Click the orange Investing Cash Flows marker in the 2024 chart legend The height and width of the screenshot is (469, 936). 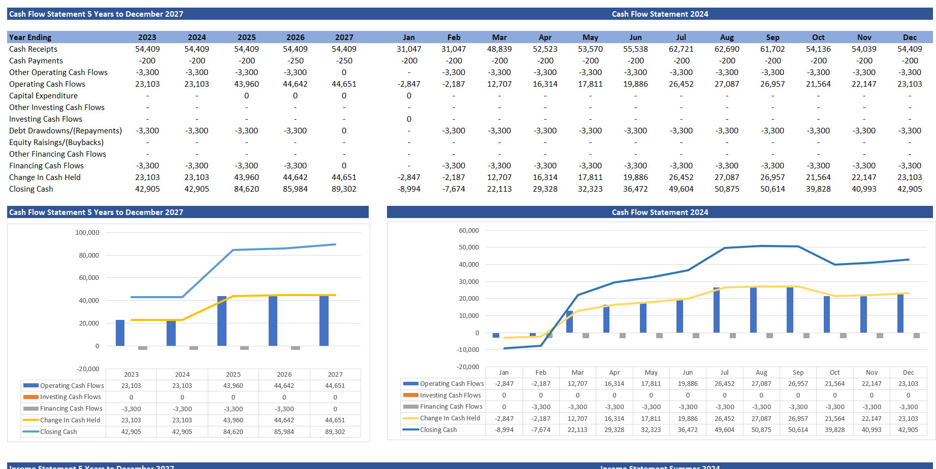(410, 395)
